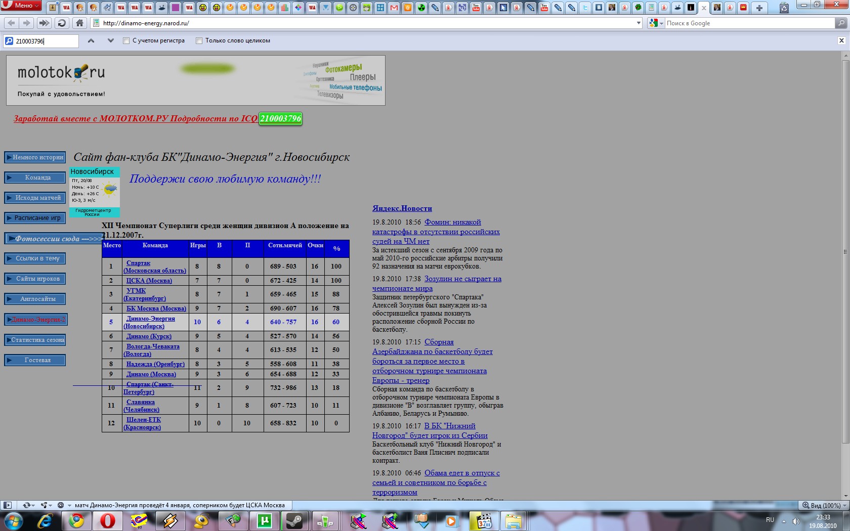Viewport: 850px width, 531px height.
Task: Click the forward arrow navigation button
Action: point(27,23)
